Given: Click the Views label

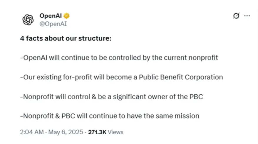Looking at the screenshot, I should point(115,132).
